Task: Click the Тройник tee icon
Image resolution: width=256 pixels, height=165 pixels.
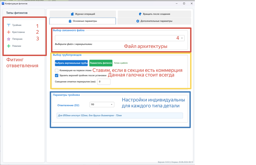Action: [x=9, y=25]
